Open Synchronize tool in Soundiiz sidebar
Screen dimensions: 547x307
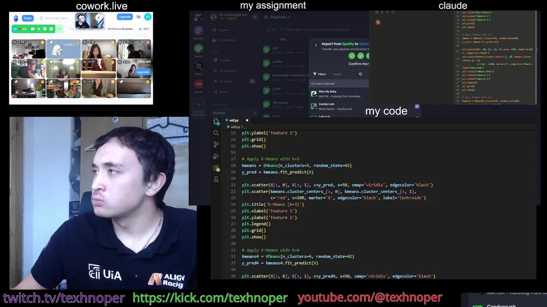tap(225, 71)
